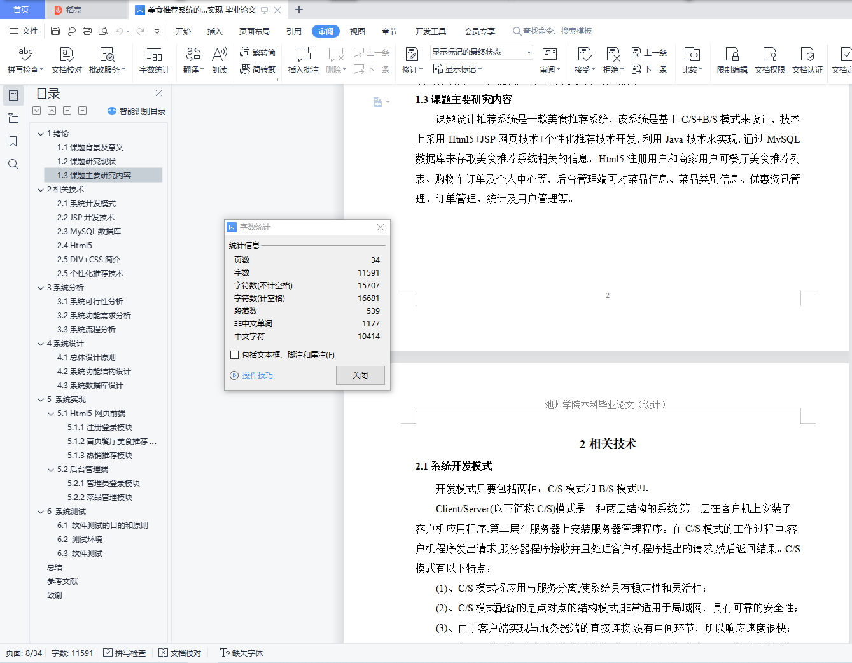Convert text with 繁转简

tap(258, 53)
